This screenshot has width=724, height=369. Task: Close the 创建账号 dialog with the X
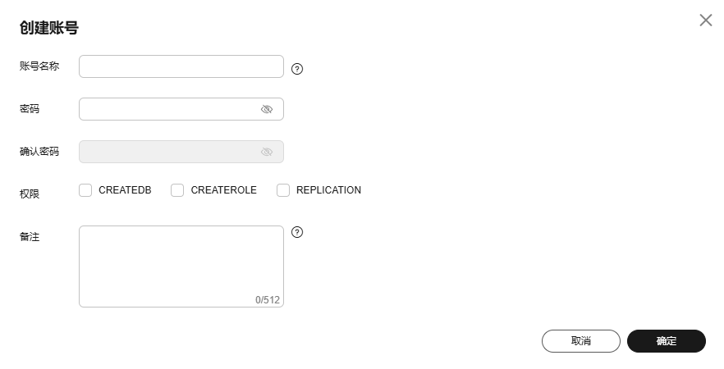click(x=705, y=20)
